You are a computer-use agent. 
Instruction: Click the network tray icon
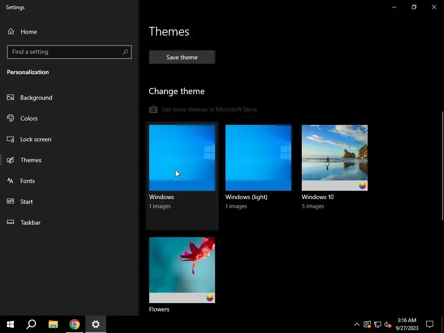[x=378, y=324]
